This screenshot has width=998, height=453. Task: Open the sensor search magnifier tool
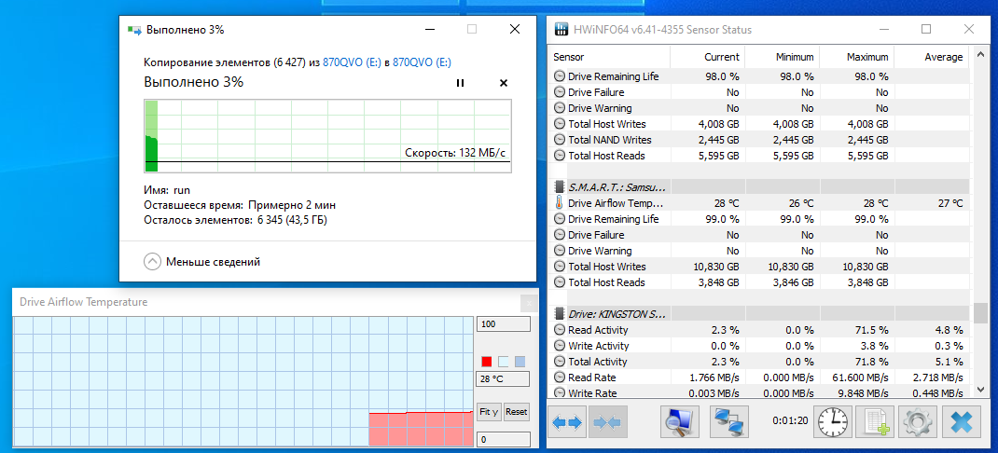tap(680, 422)
